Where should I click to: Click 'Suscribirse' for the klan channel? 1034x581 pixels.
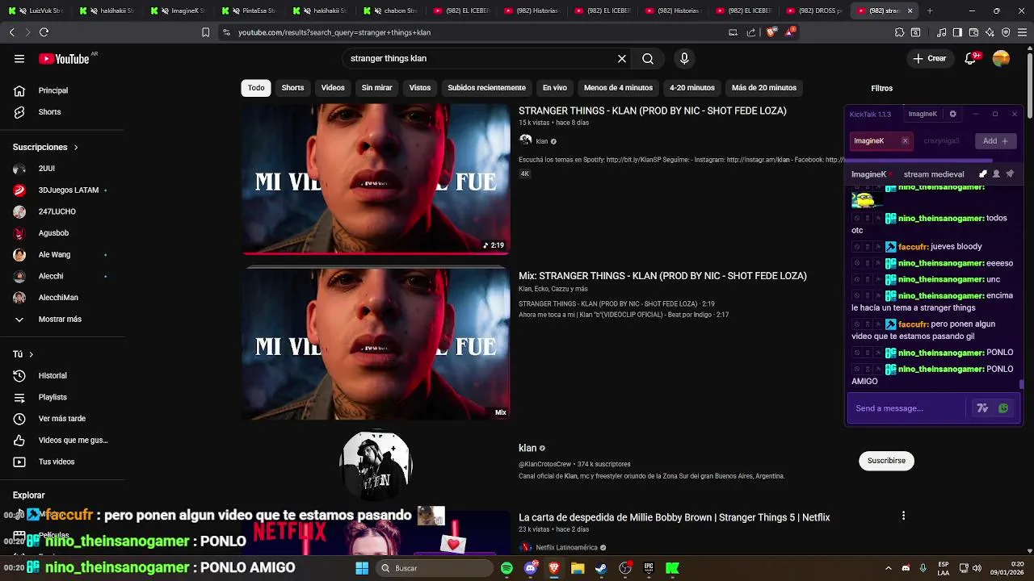click(886, 461)
